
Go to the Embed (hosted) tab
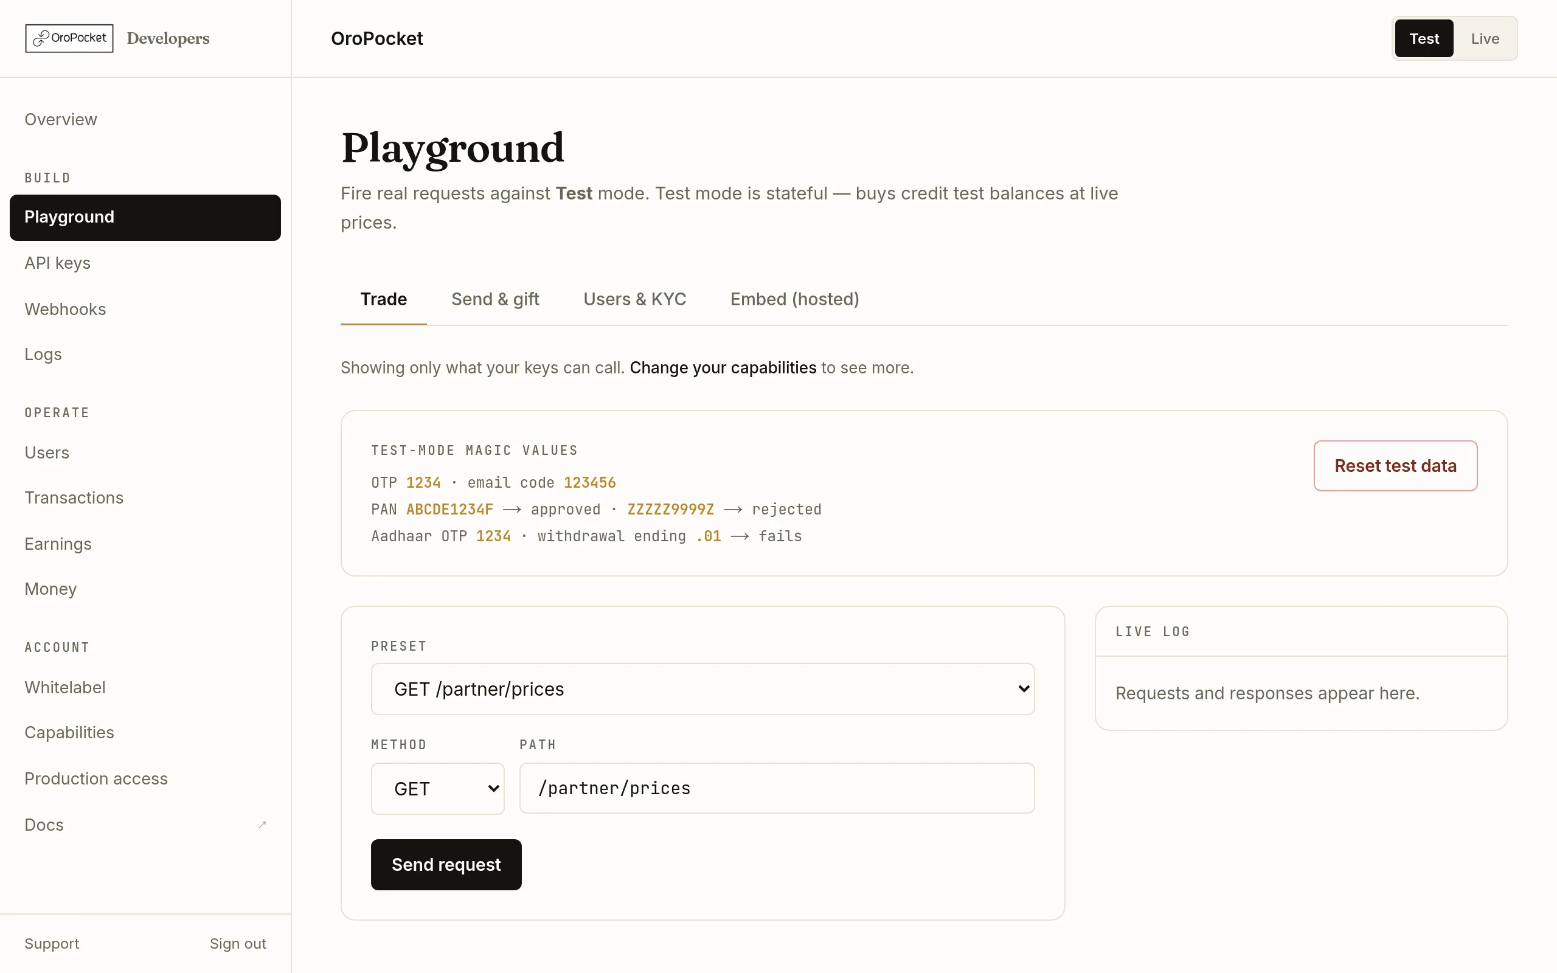click(x=794, y=299)
